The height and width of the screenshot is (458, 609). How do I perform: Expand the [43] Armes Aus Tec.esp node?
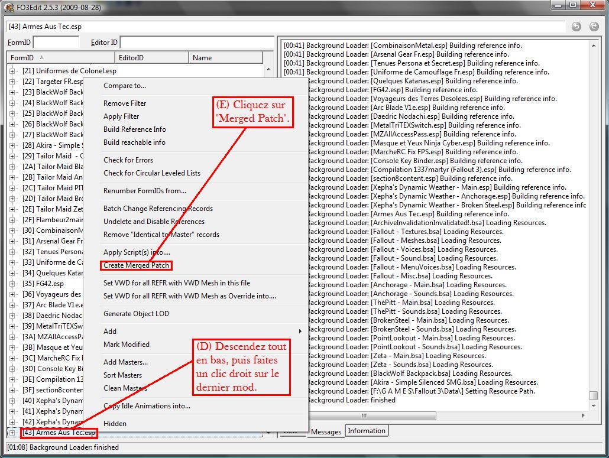point(12,433)
